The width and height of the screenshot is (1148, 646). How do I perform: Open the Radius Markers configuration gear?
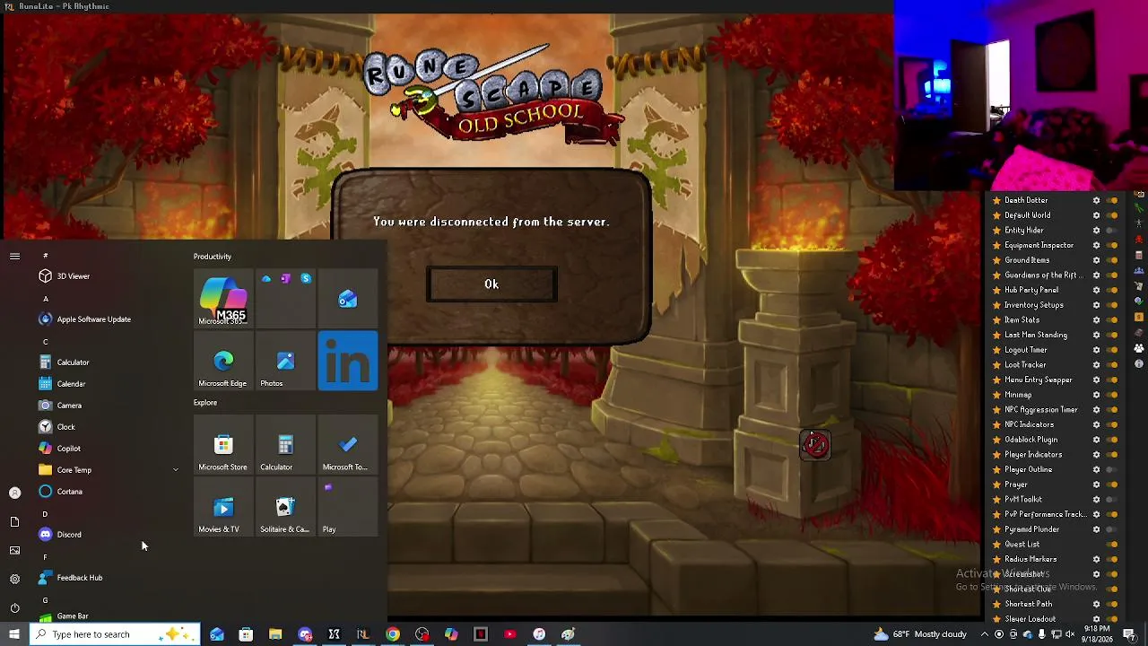click(x=1096, y=559)
